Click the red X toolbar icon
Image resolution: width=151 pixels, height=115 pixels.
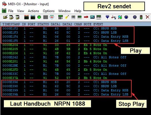click(148, 17)
